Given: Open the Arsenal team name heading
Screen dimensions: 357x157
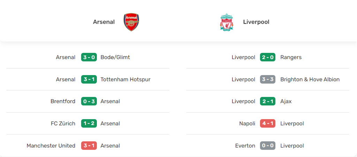Looking at the screenshot, I should pos(104,22).
